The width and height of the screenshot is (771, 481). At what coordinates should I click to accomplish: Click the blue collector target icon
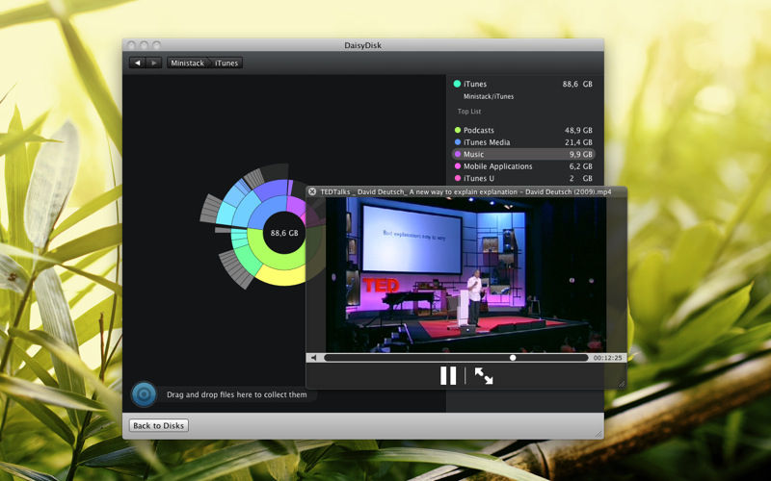(144, 394)
